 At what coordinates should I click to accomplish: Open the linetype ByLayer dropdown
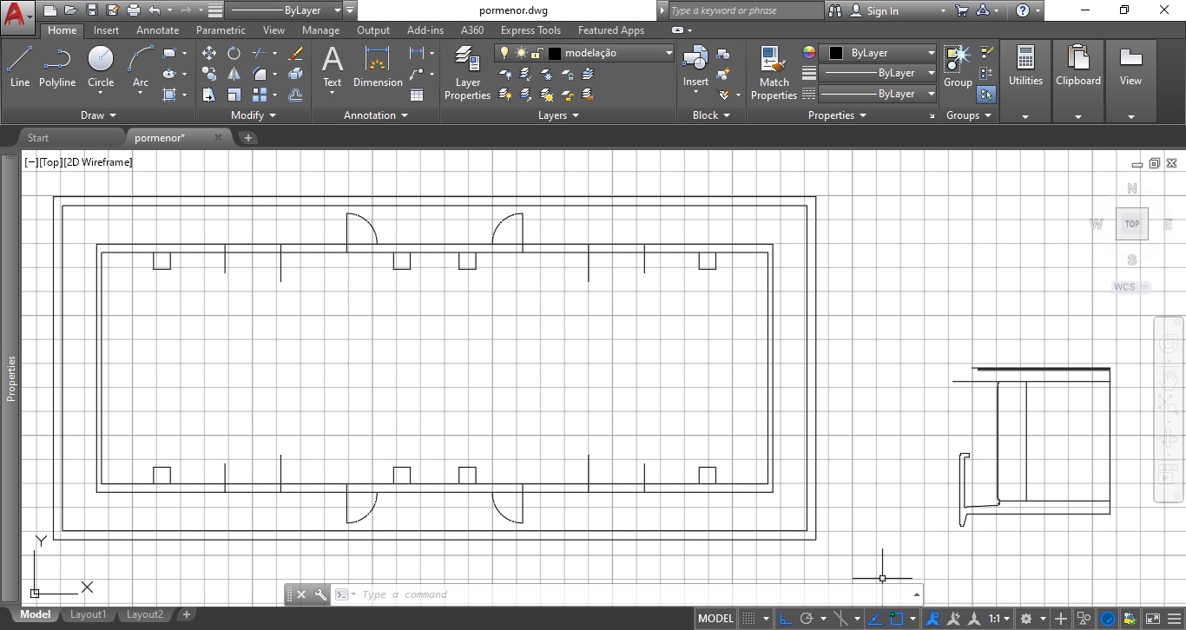point(878,94)
